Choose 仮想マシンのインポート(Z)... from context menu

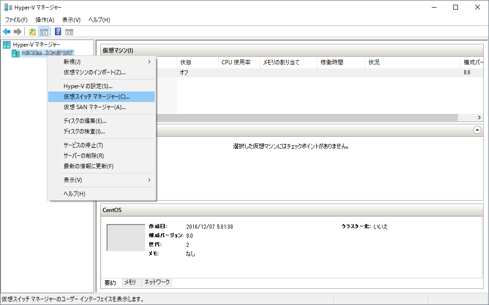coord(101,72)
